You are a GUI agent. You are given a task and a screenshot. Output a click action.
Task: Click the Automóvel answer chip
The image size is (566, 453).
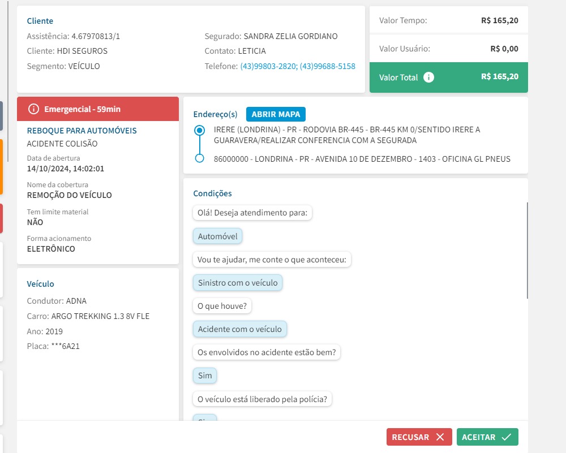tap(217, 236)
